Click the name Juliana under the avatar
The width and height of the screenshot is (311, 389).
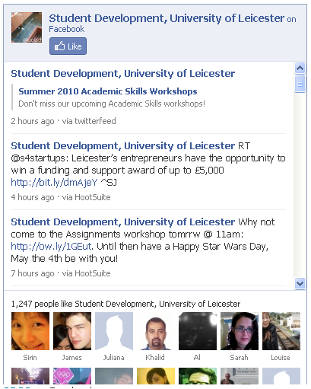[x=114, y=358]
